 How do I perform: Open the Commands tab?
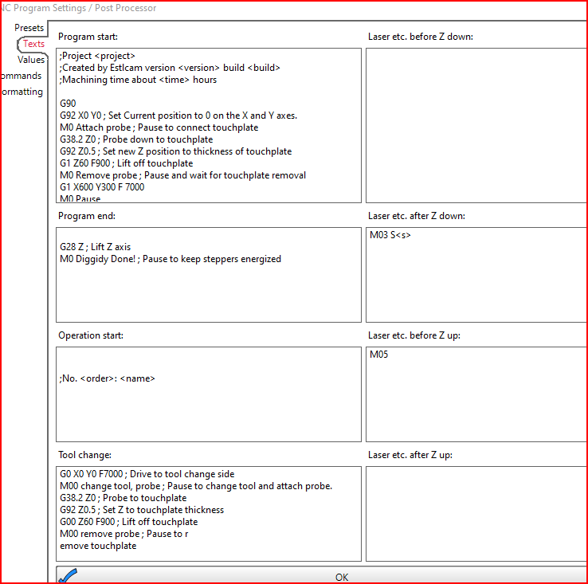pos(22,76)
